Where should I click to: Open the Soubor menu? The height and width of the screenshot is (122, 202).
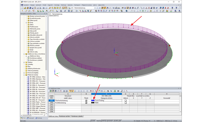point(26,5)
